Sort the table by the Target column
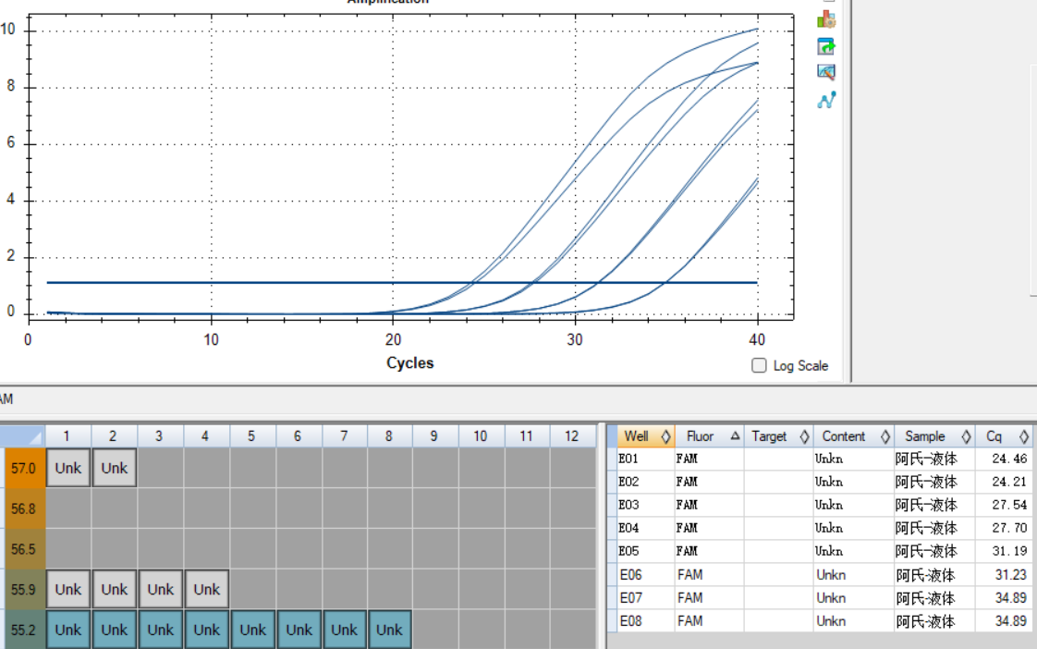1037x649 pixels. coord(778,436)
